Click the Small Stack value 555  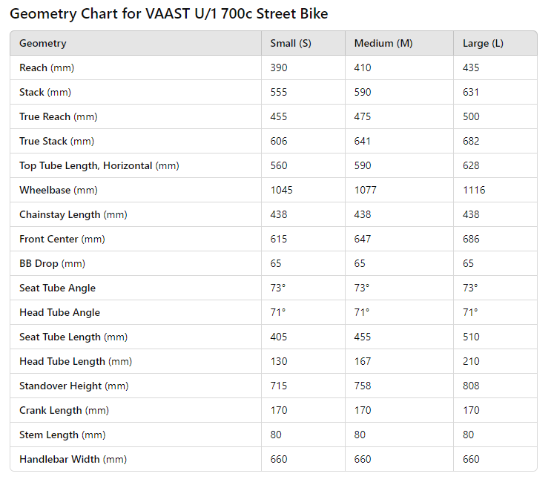tap(279, 92)
